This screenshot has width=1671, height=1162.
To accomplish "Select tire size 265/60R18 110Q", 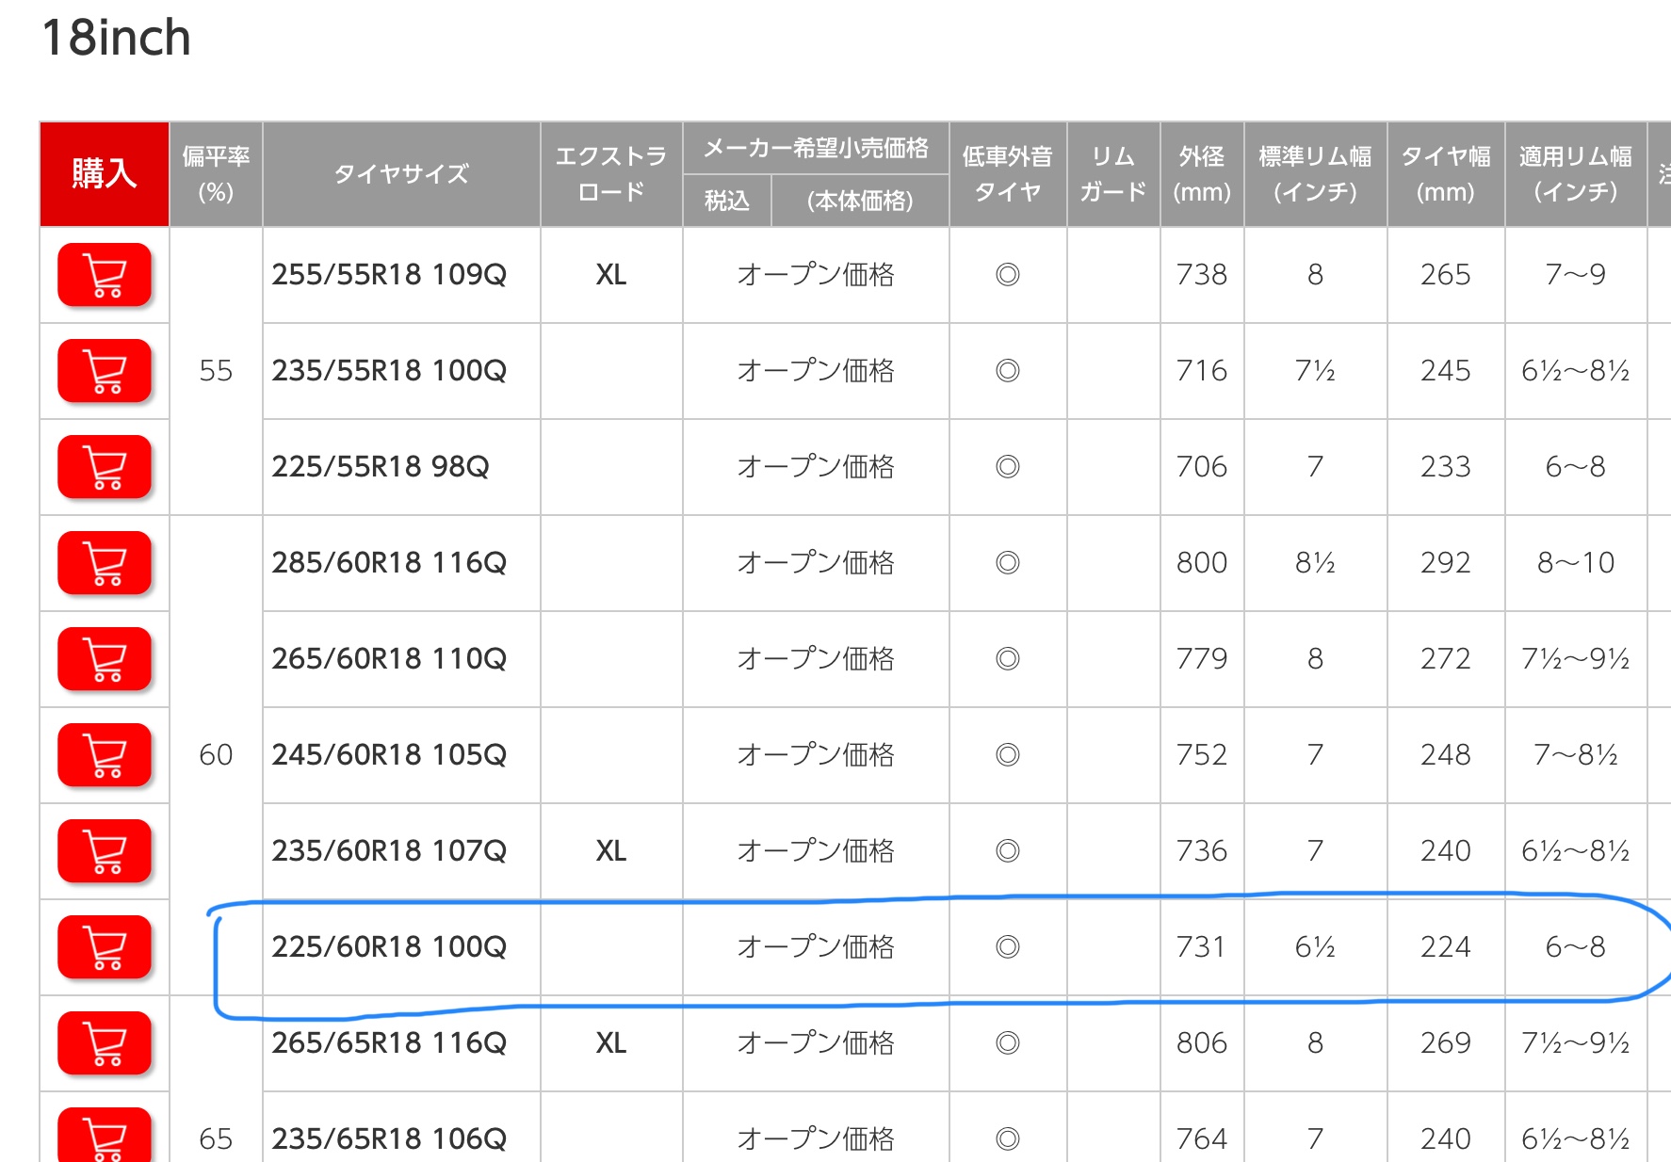I will (x=389, y=659).
